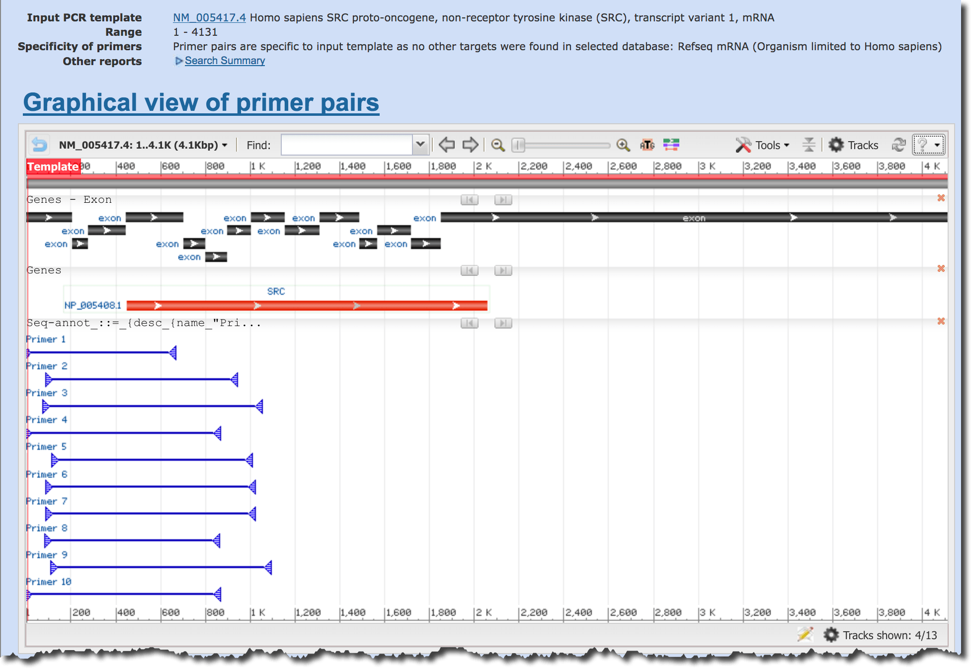Viewport: 971px width, 669px height.
Task: Click the zoom slider handle
Action: 518,145
